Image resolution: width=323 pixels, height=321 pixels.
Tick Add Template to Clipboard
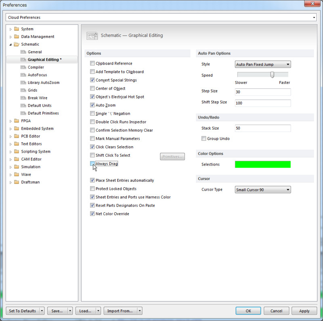pyautogui.click(x=92, y=71)
